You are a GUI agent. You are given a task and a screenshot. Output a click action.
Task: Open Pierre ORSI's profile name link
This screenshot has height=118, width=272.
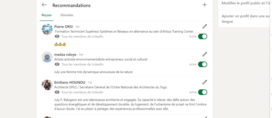click(x=63, y=26)
